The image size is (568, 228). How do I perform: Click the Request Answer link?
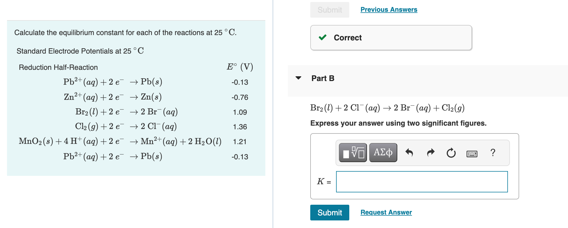[x=386, y=212]
